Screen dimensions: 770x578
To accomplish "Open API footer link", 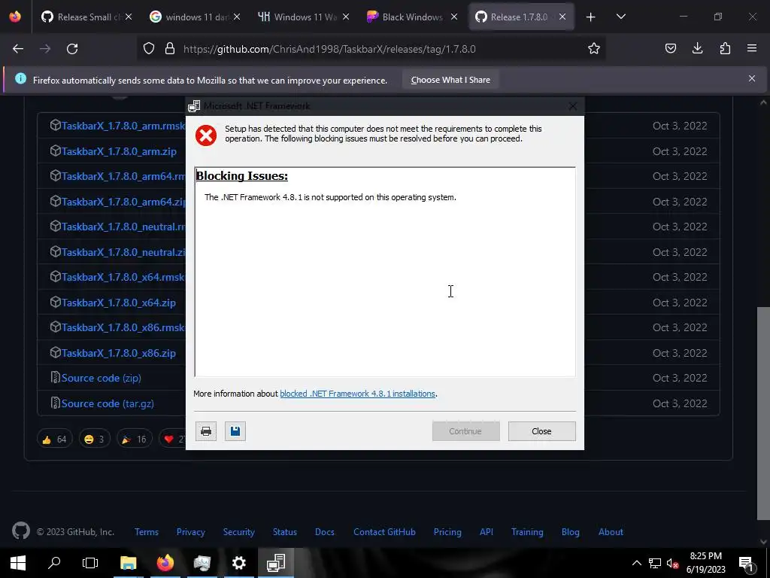I will (487, 532).
